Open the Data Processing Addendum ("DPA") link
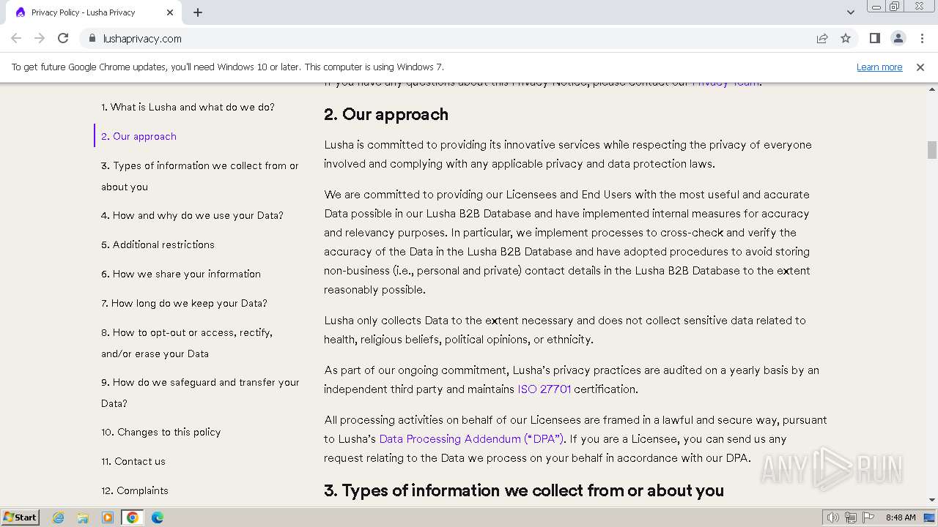 point(471,438)
